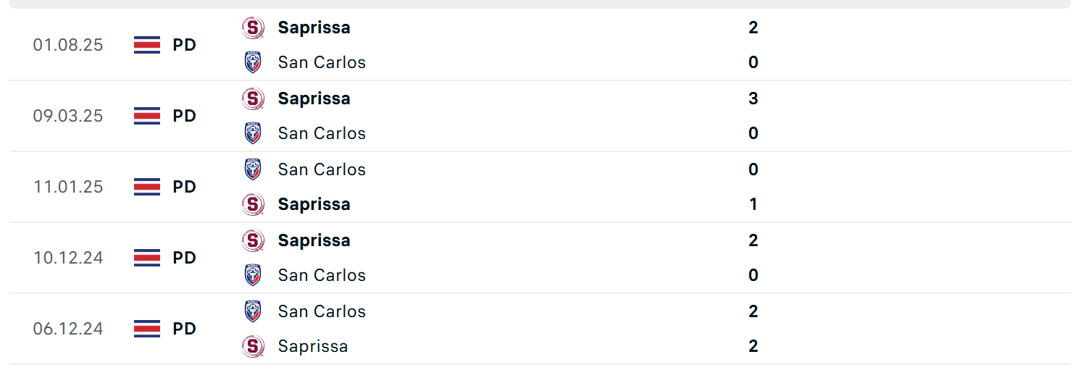Screen dimensions: 1086x370
Task: Click Costa Rica flag beside 01.08.25
Action: tap(147, 45)
